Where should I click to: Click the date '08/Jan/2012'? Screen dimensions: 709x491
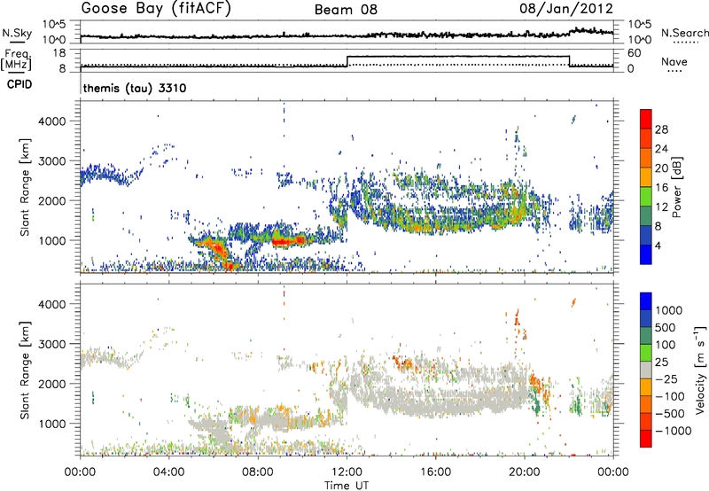(566, 9)
